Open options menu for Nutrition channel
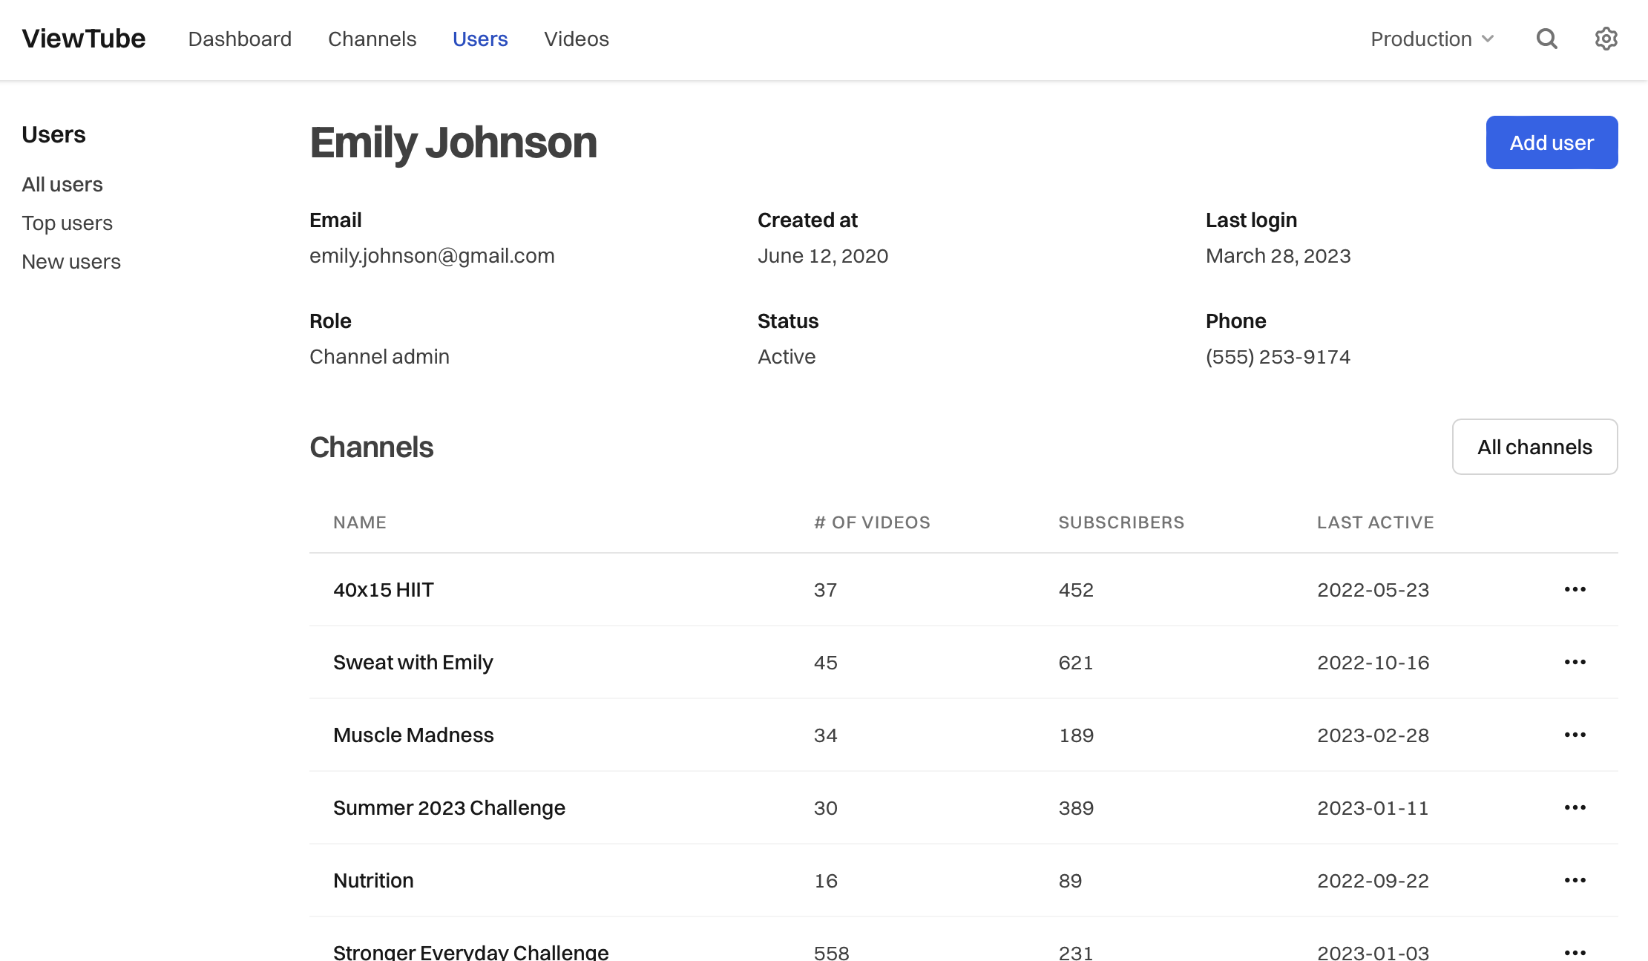The width and height of the screenshot is (1648, 961). [1575, 880]
